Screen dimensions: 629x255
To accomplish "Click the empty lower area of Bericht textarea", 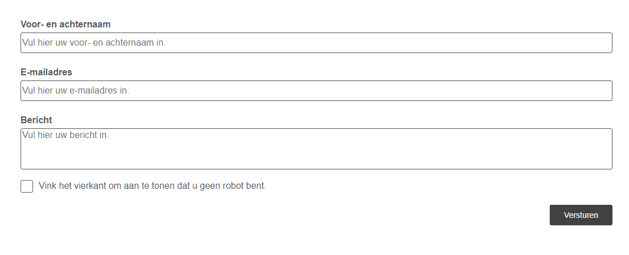I will [x=316, y=159].
